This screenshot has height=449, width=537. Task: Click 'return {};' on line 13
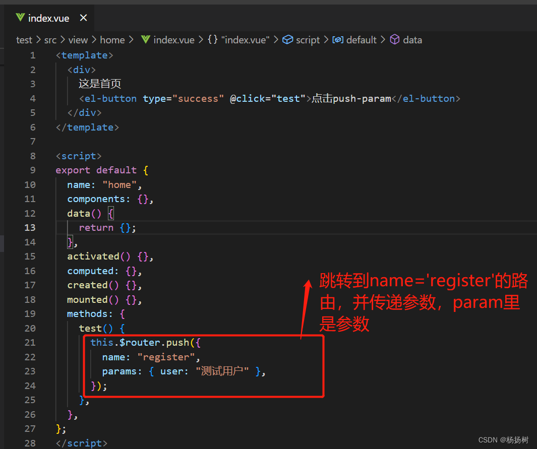107,228
